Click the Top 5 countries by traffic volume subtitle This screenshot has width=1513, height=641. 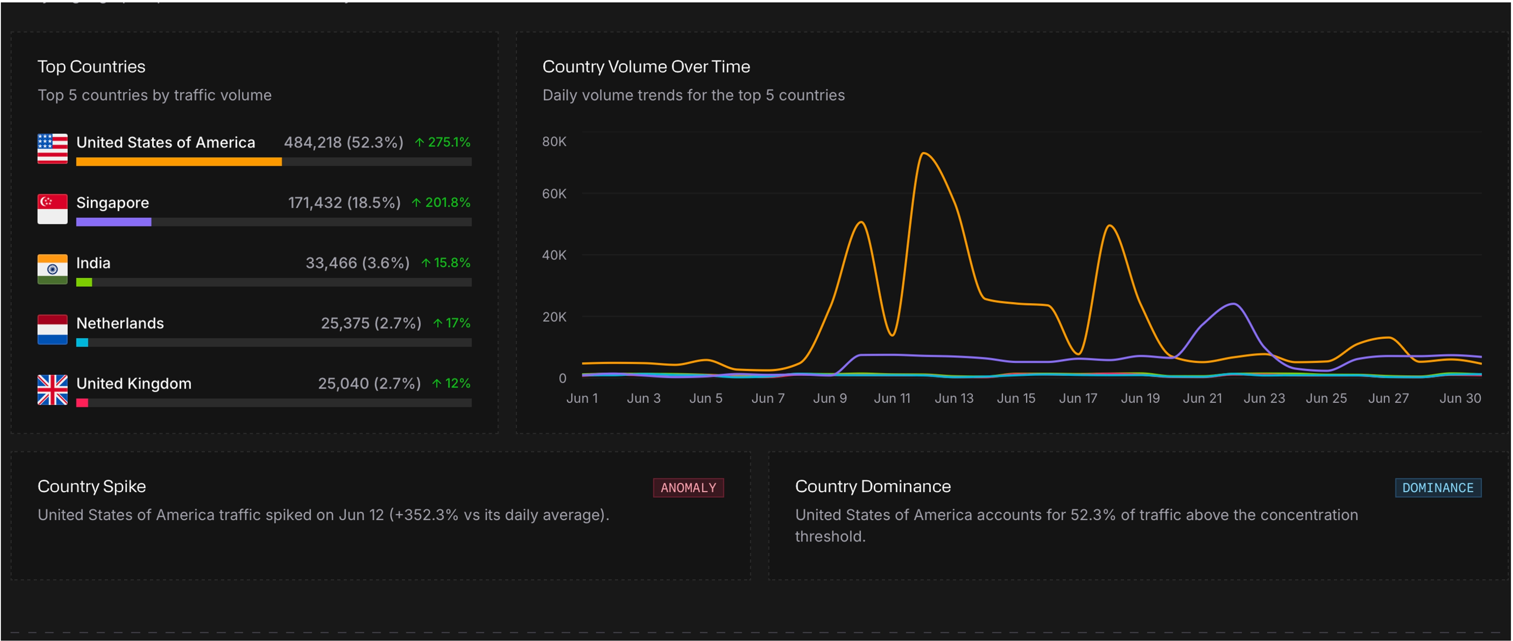pos(154,95)
